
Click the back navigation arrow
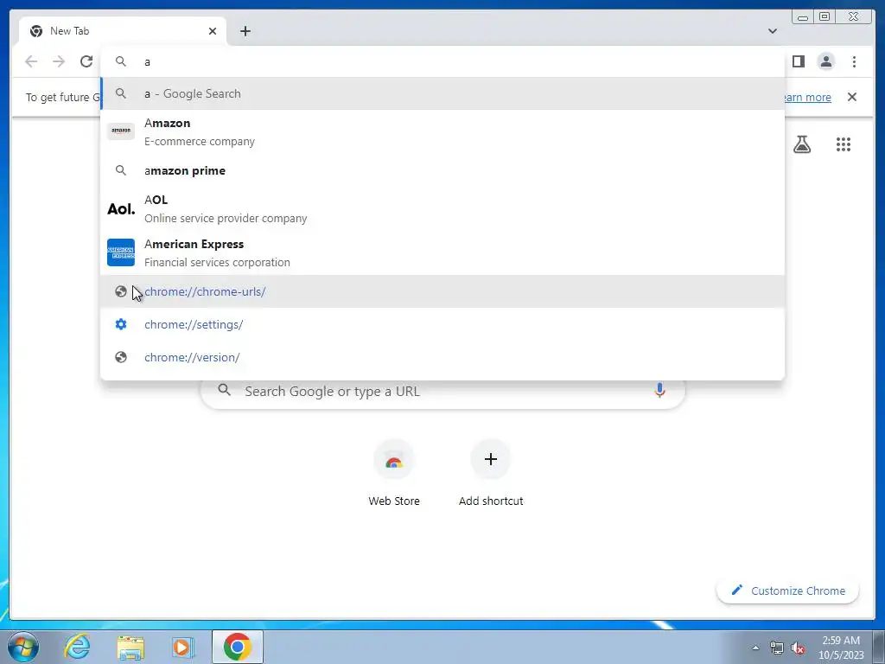point(31,61)
